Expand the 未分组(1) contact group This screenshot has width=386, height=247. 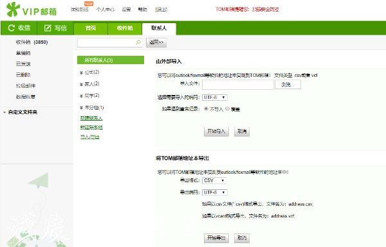81,108
